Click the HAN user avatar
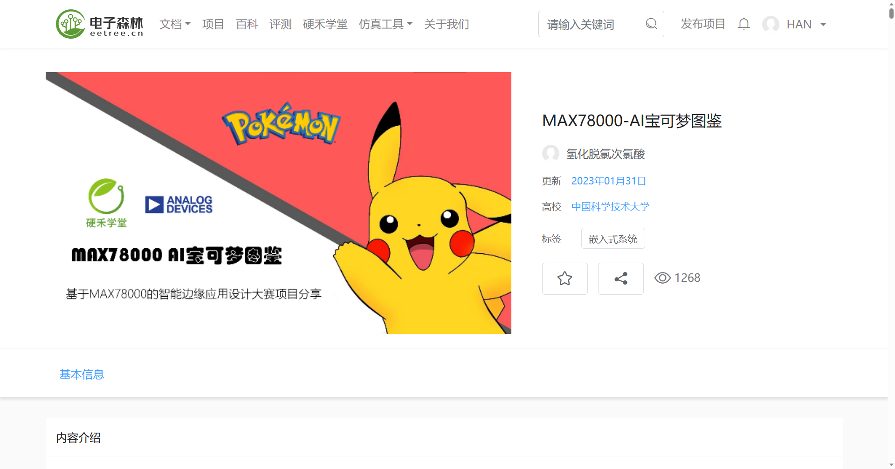The width and height of the screenshot is (895, 469). [771, 24]
